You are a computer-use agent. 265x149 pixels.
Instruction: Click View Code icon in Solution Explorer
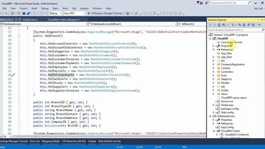259,25
